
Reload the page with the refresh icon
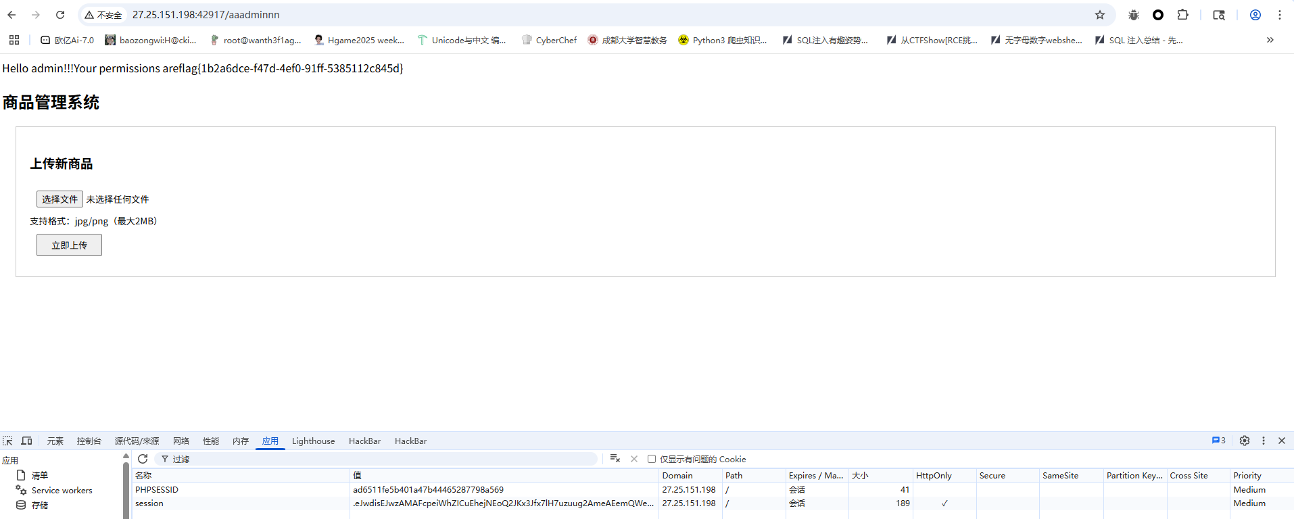(60, 15)
